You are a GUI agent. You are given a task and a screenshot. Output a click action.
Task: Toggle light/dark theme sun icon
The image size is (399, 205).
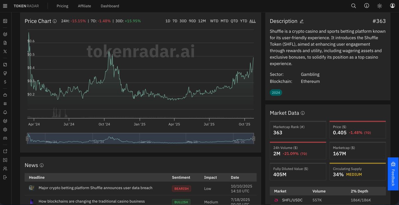point(379,6)
